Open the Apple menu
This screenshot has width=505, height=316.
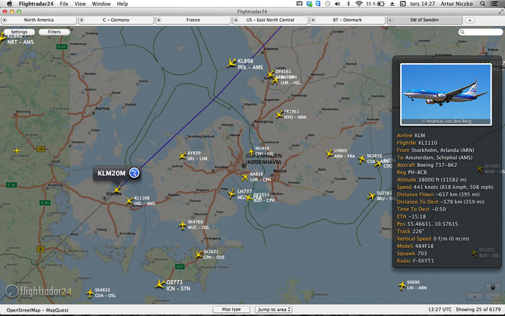pos(9,4)
